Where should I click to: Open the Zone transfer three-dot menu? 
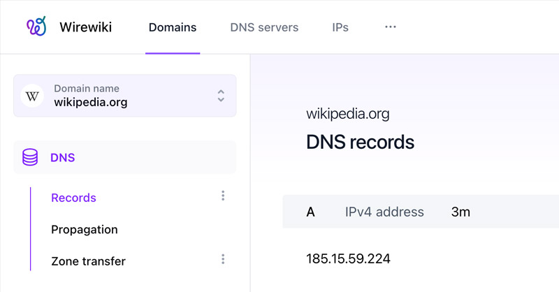[223, 259]
